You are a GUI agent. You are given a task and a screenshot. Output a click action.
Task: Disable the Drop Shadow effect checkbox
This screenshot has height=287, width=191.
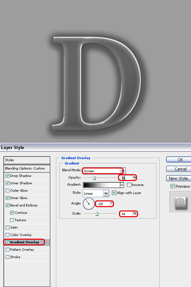(x=7, y=176)
